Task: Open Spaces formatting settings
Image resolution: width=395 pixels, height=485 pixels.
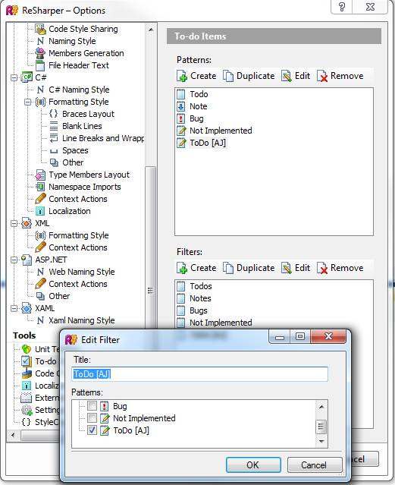Action: (69, 150)
